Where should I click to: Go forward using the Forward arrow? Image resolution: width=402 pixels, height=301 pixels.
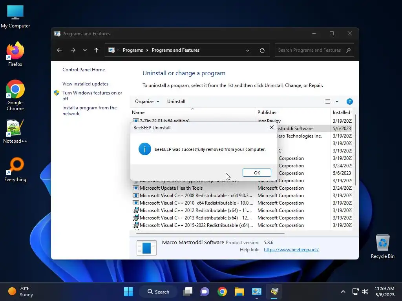pyautogui.click(x=73, y=50)
